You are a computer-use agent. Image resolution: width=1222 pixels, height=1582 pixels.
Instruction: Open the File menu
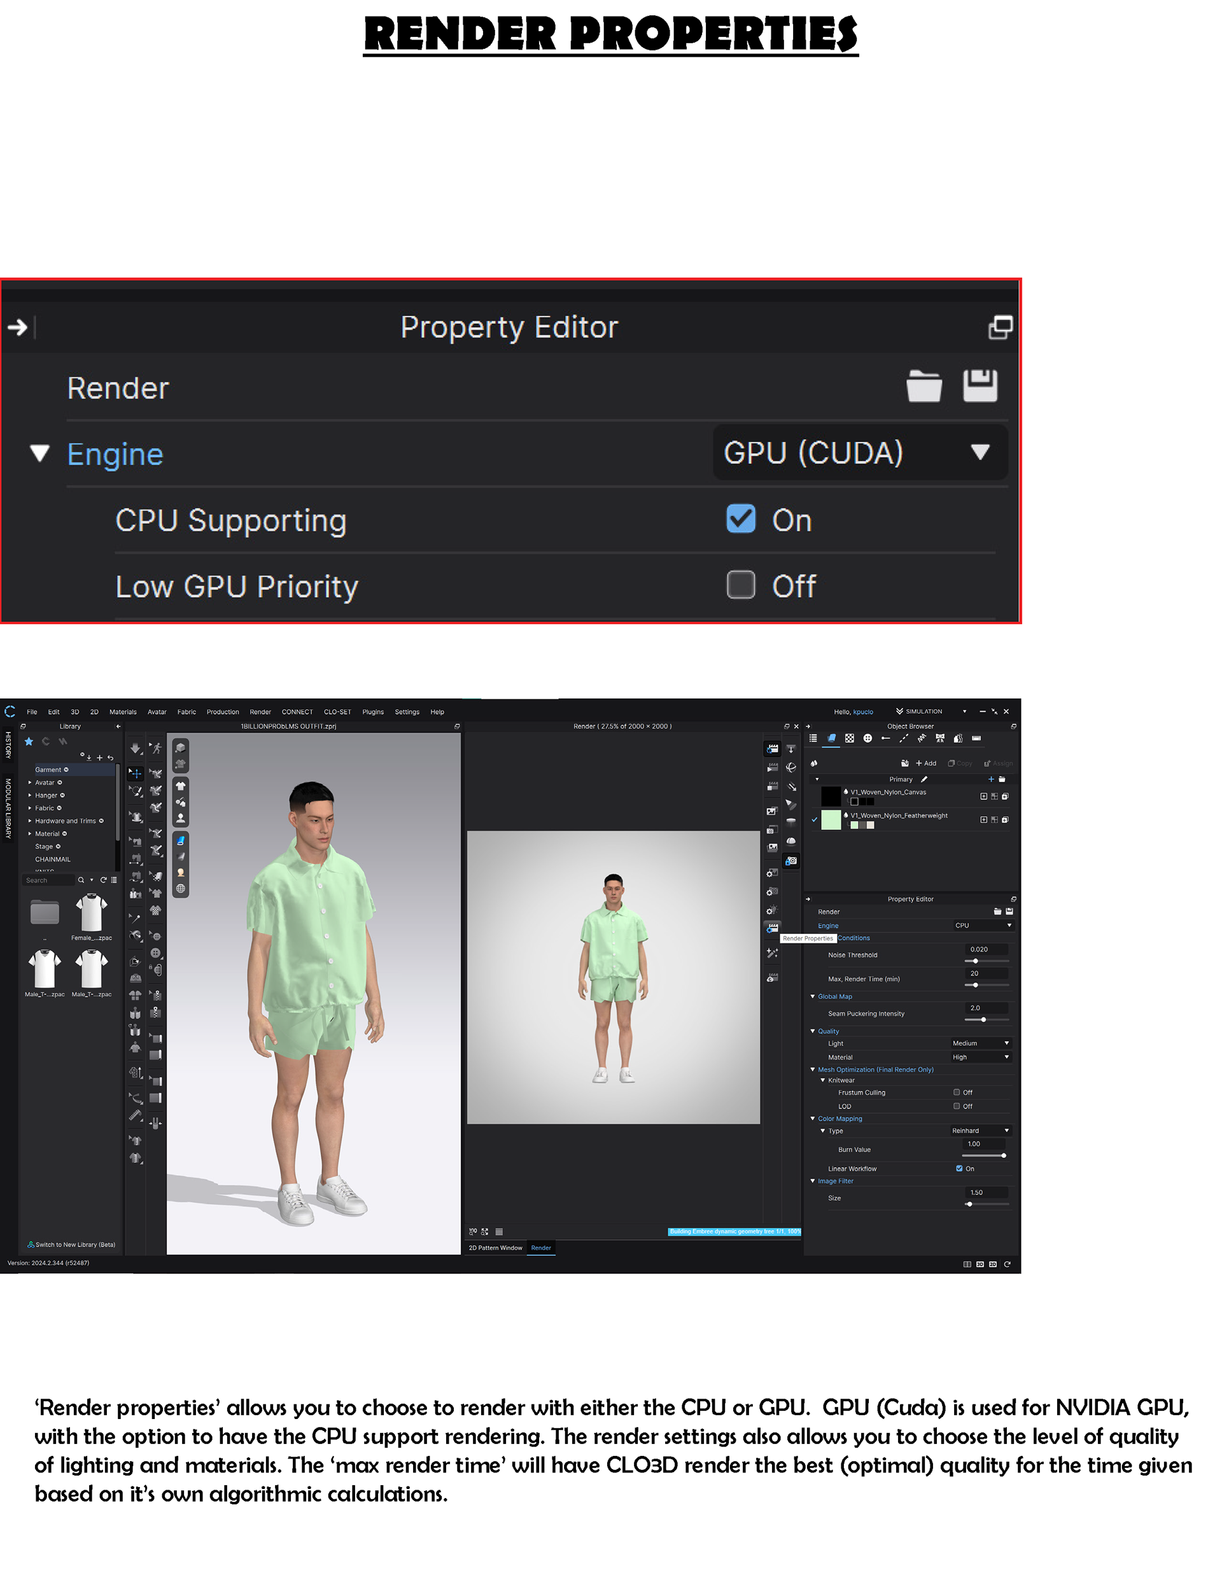[32, 712]
